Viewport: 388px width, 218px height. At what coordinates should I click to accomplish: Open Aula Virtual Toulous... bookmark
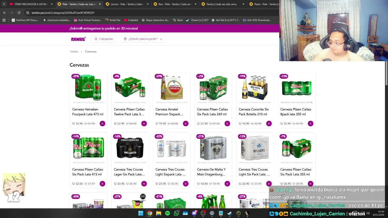[x=88, y=20]
